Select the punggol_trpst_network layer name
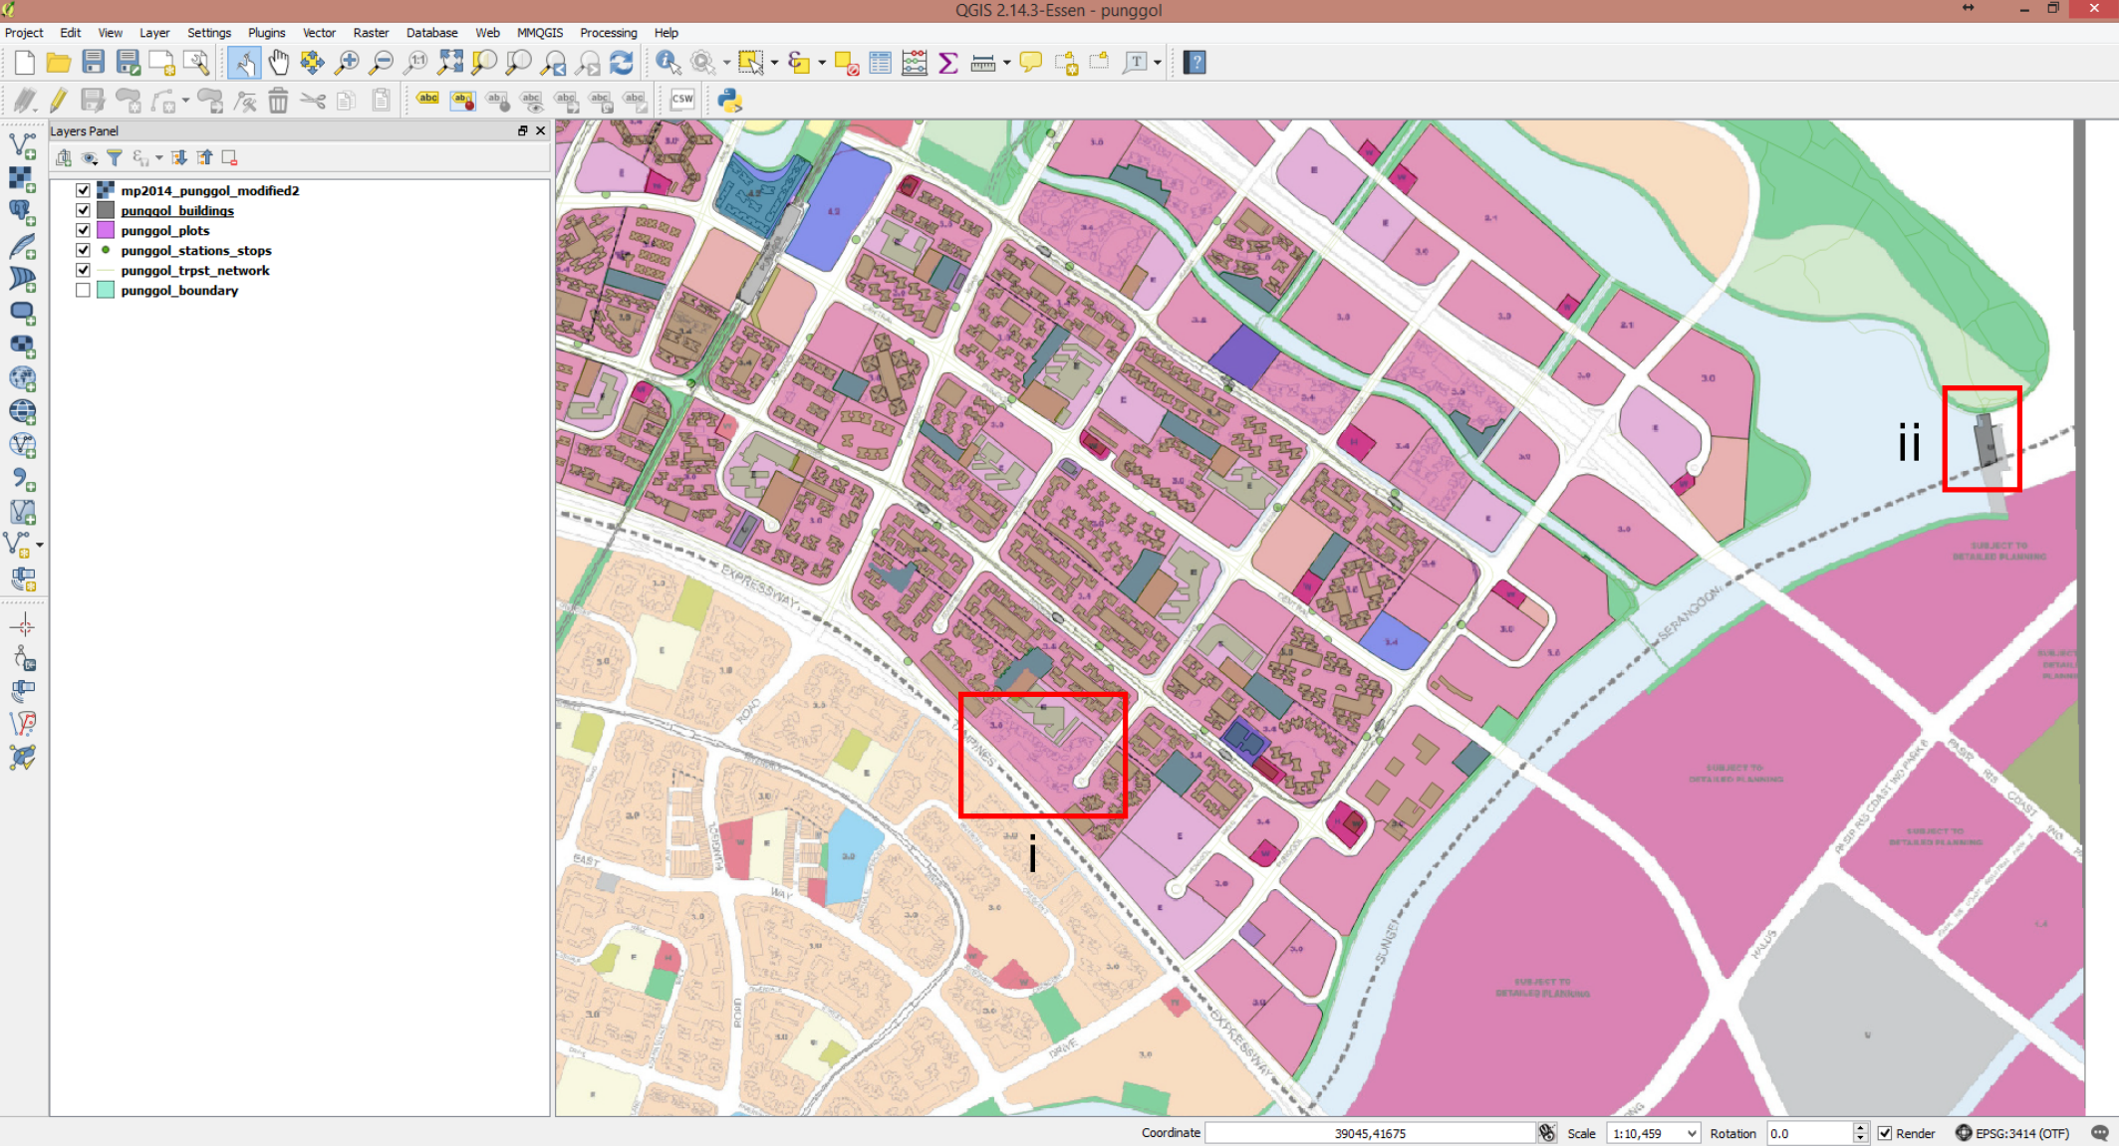Image resolution: width=2119 pixels, height=1146 pixels. pyautogui.click(x=195, y=271)
